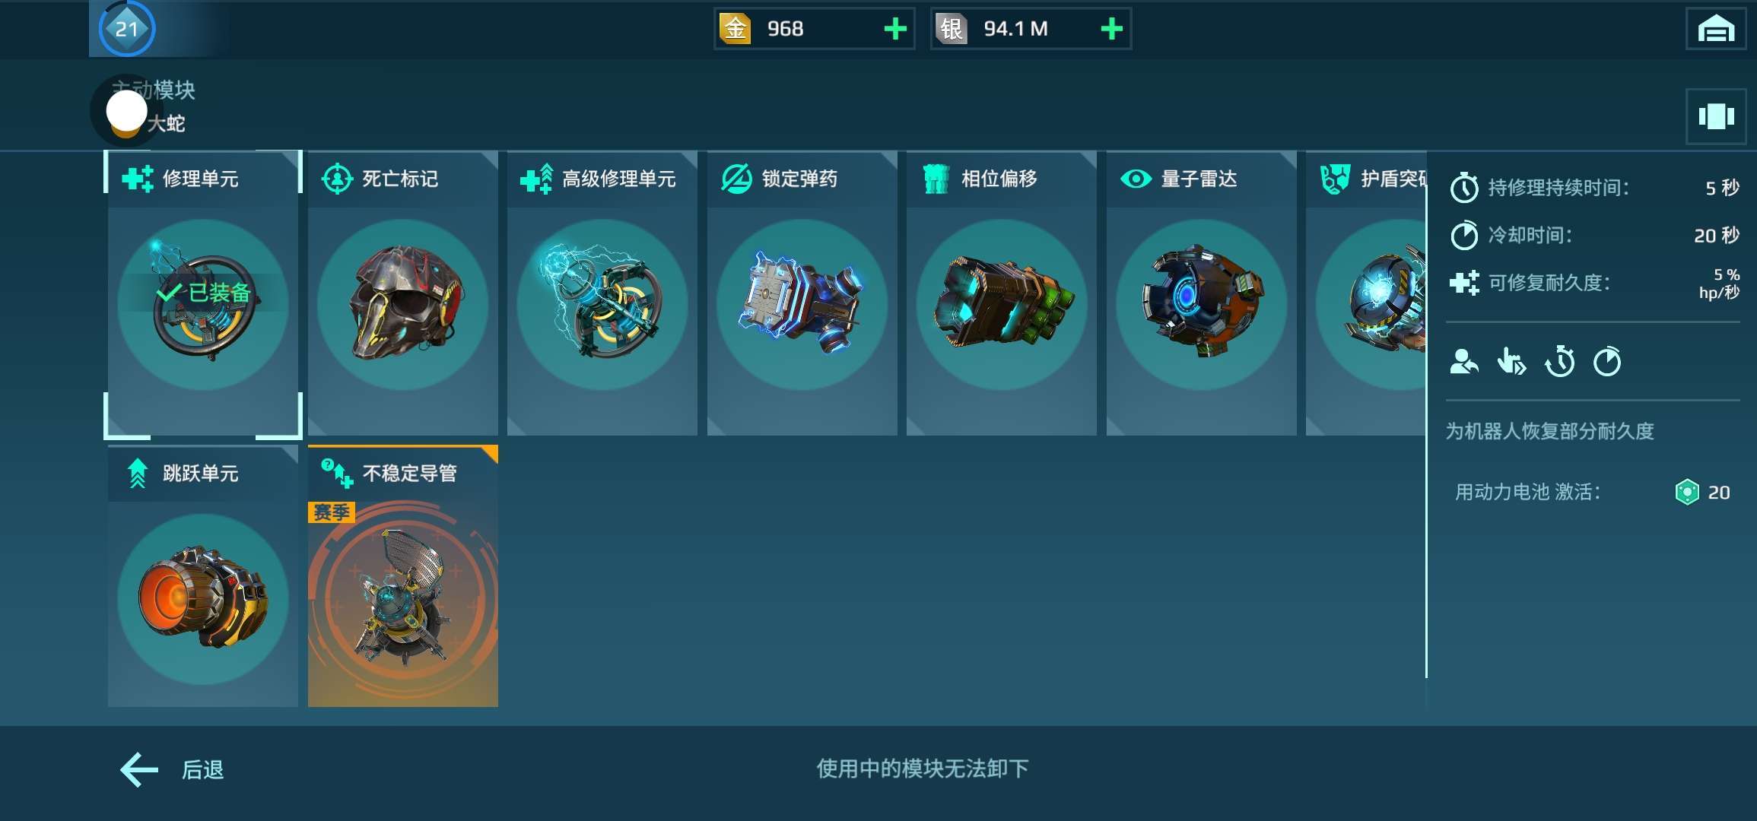
Task: Add gold with the plus icon
Action: coord(895,29)
